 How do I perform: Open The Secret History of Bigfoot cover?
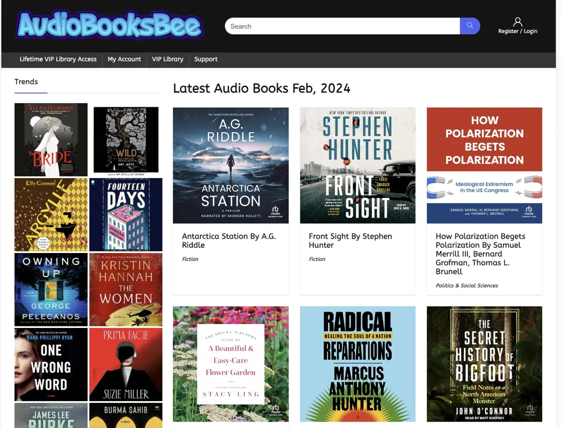(x=484, y=364)
